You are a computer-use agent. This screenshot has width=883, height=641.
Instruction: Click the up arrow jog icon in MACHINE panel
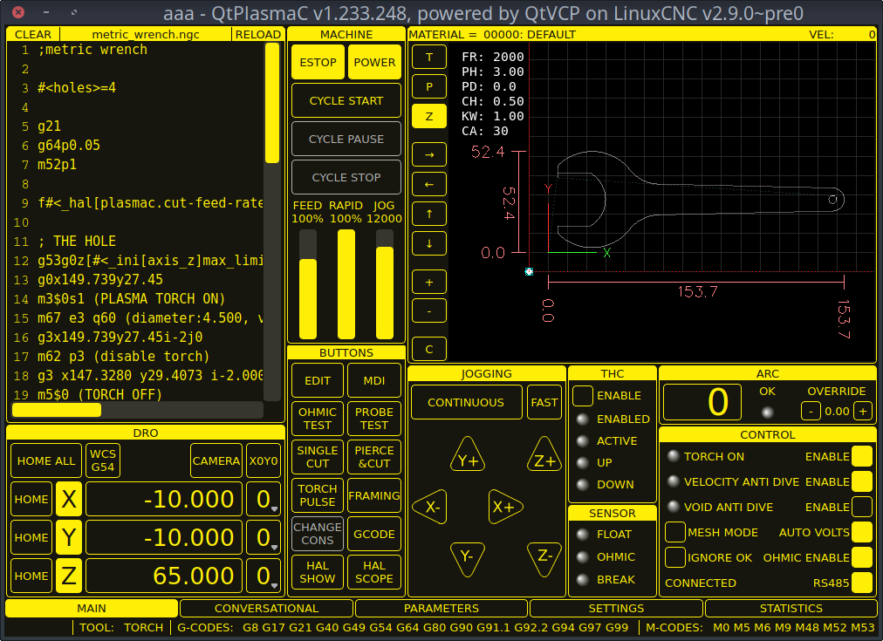click(428, 214)
